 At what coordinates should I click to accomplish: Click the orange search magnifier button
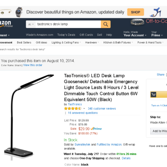point(106,24)
